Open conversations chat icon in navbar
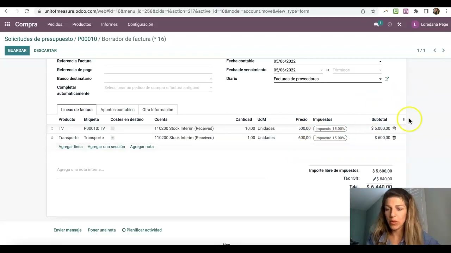This screenshot has height=253, width=451. pos(376,25)
